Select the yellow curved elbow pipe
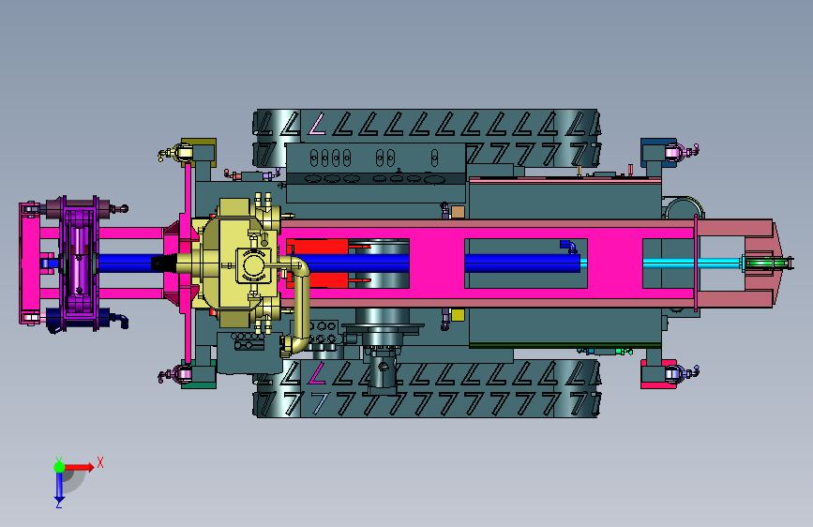 click(296, 306)
